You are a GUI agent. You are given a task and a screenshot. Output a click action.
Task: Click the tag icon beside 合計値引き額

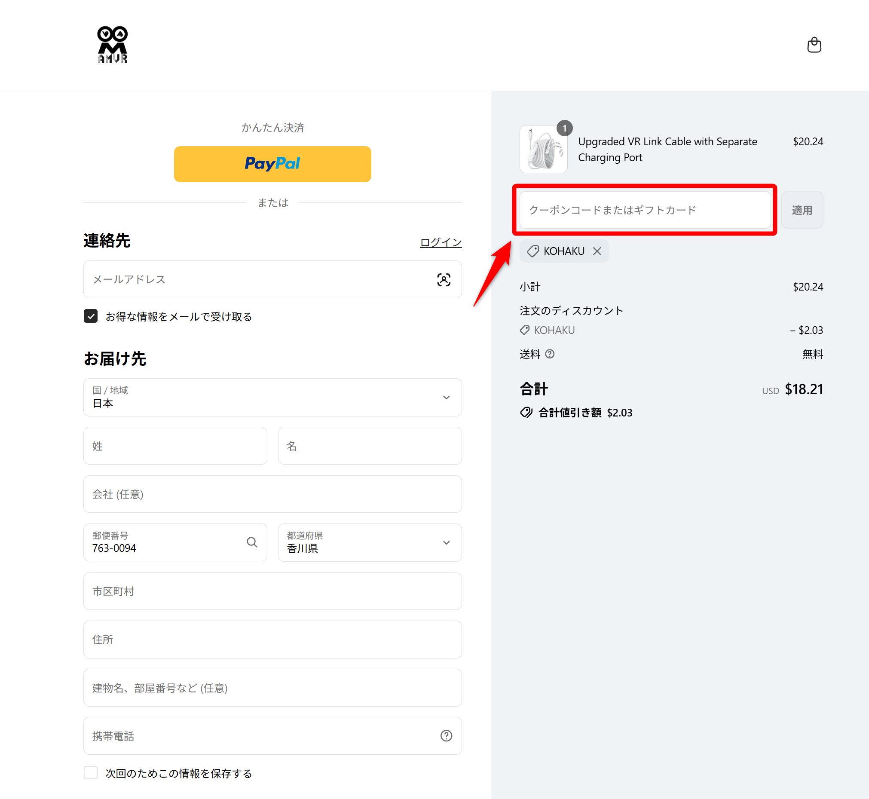point(526,413)
